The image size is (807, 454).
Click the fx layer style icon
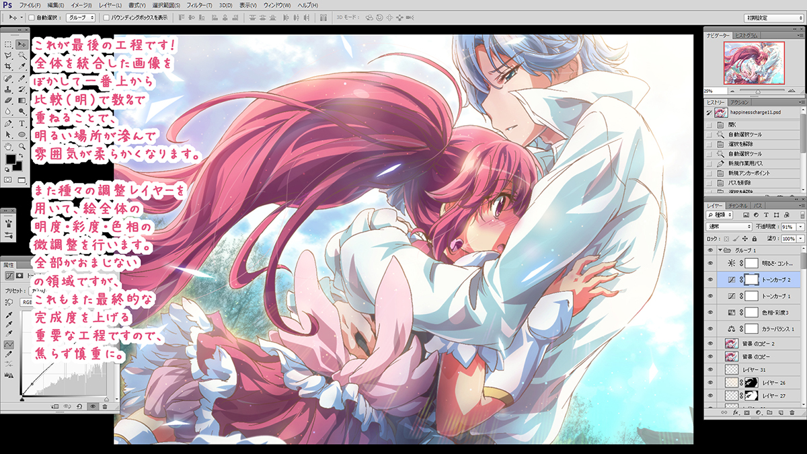point(736,412)
